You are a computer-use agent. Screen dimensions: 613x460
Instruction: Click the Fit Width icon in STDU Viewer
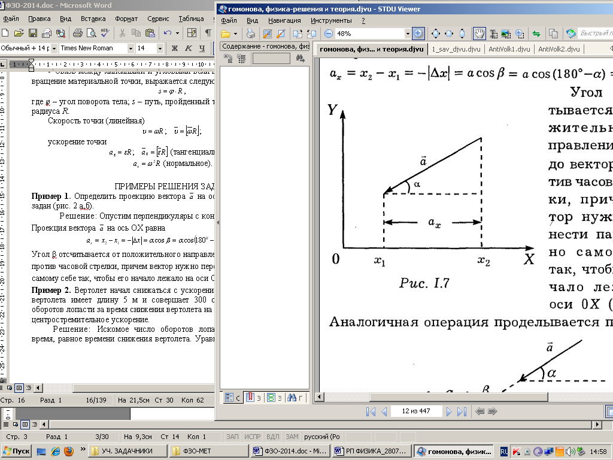pyautogui.click(x=449, y=34)
